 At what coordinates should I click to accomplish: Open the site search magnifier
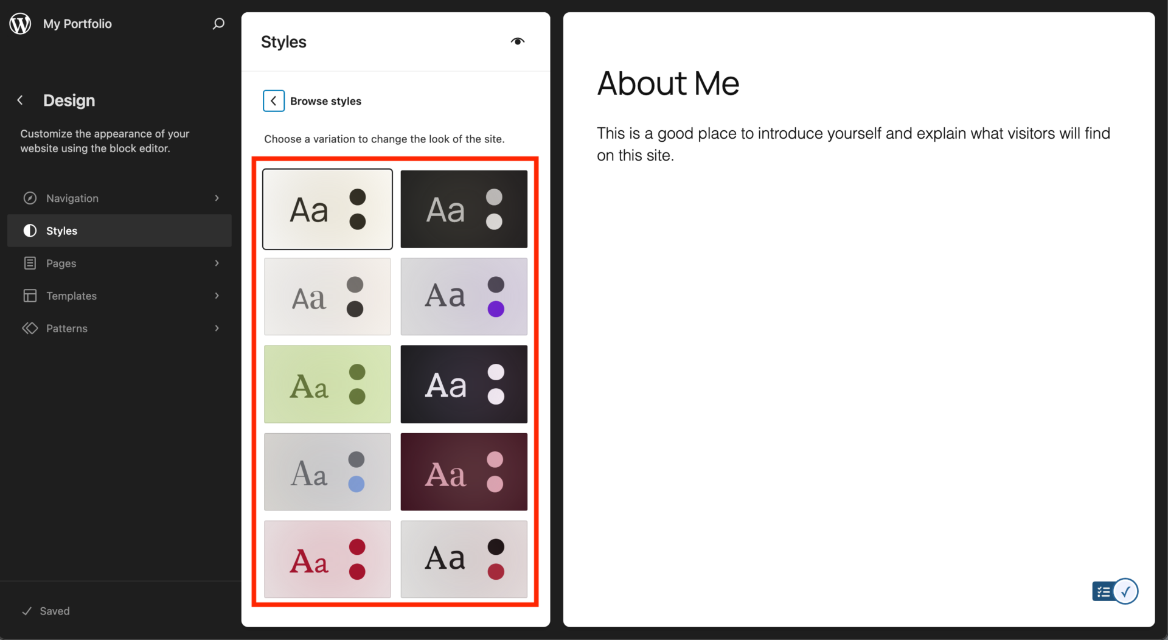(218, 24)
